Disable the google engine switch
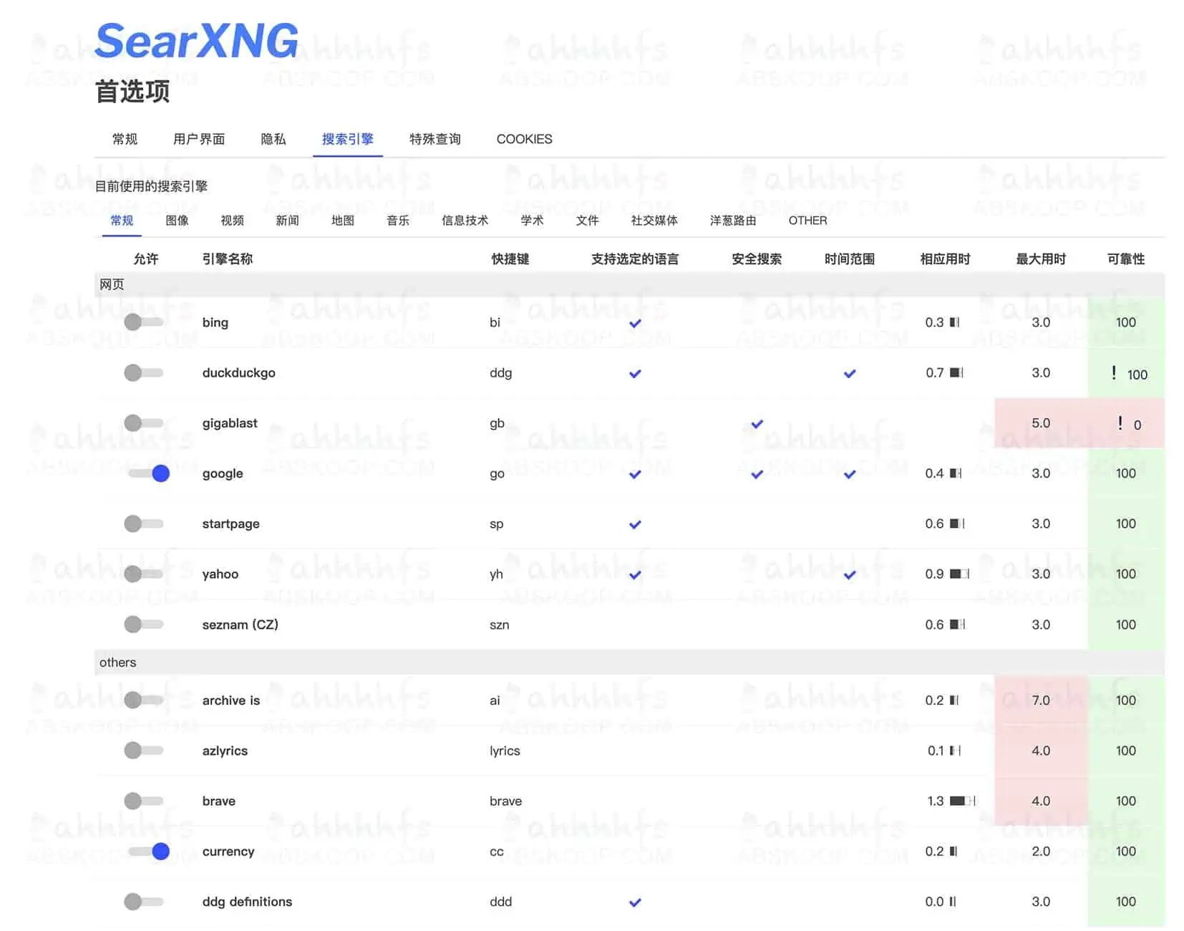The image size is (1184, 931). (x=147, y=473)
